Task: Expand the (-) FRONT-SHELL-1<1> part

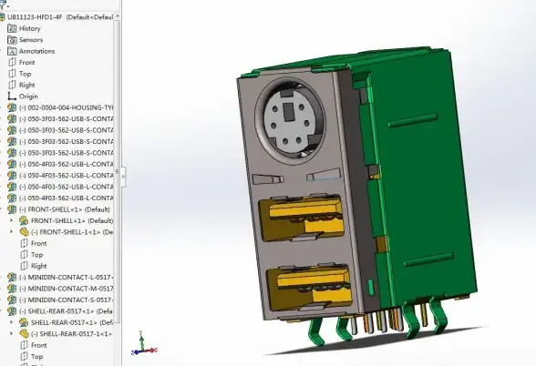Action: point(11,232)
